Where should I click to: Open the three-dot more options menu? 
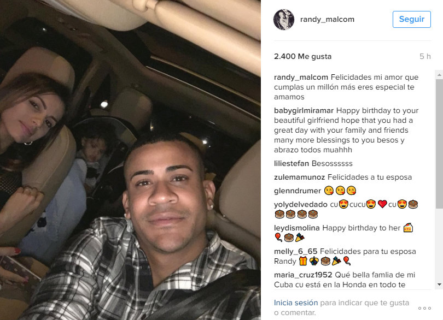[424, 308]
